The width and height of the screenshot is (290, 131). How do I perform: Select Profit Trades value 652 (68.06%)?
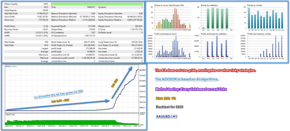coord(89,45)
